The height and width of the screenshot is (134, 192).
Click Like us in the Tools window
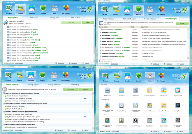[181, 131]
